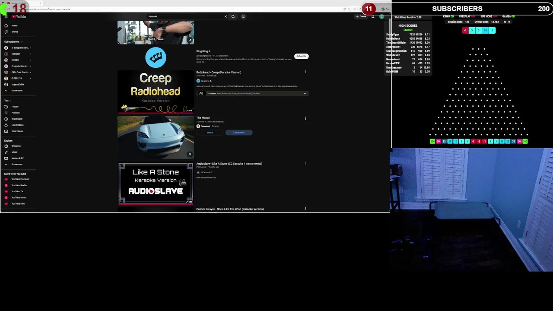Image resolution: width=553 pixels, height=311 pixels.
Task: Open MrBallen subscription channel
Action: pos(16,54)
